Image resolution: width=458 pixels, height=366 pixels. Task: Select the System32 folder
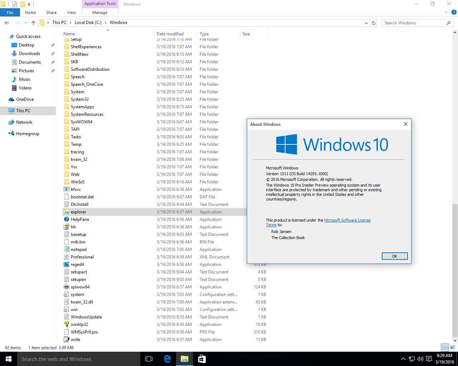pos(80,99)
